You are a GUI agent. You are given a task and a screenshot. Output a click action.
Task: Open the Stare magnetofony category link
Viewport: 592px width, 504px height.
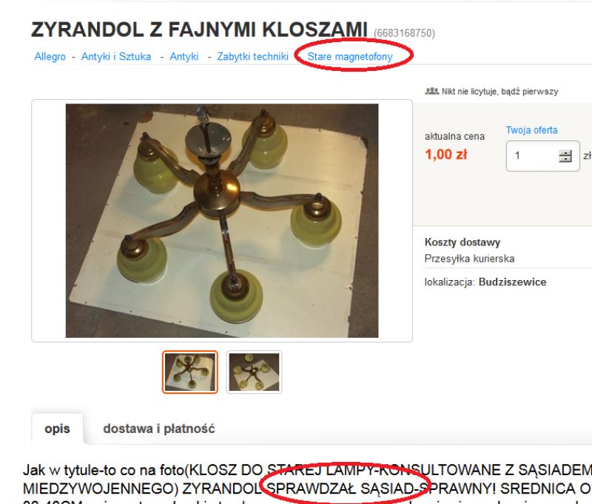(x=350, y=57)
